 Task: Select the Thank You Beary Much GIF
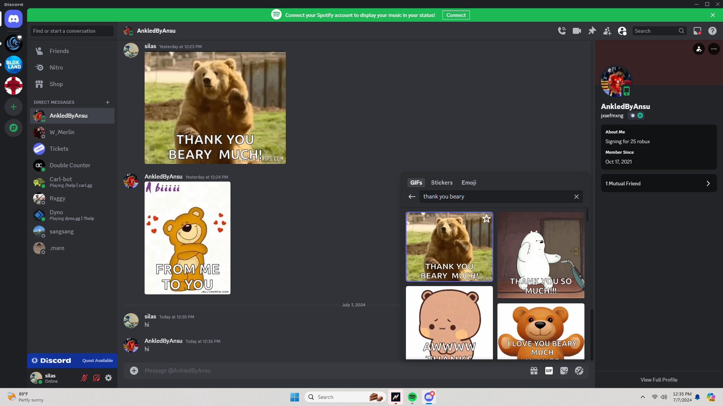pyautogui.click(x=449, y=247)
